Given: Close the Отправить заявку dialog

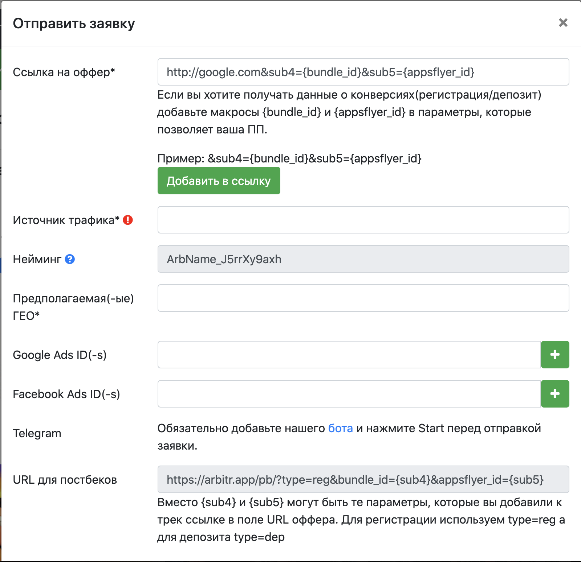Looking at the screenshot, I should pyautogui.click(x=563, y=22).
